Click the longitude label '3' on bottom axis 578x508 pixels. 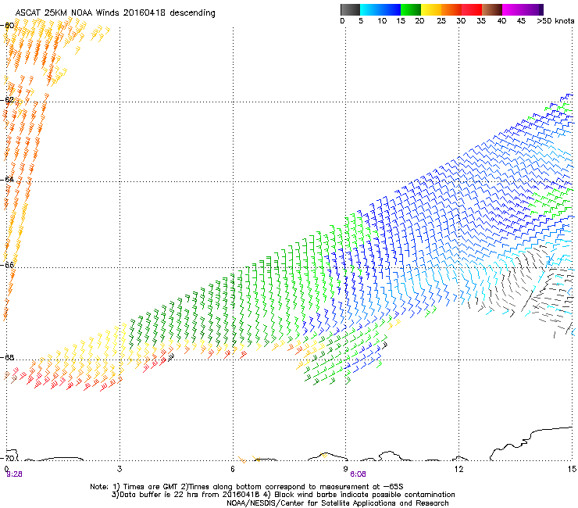(120, 469)
